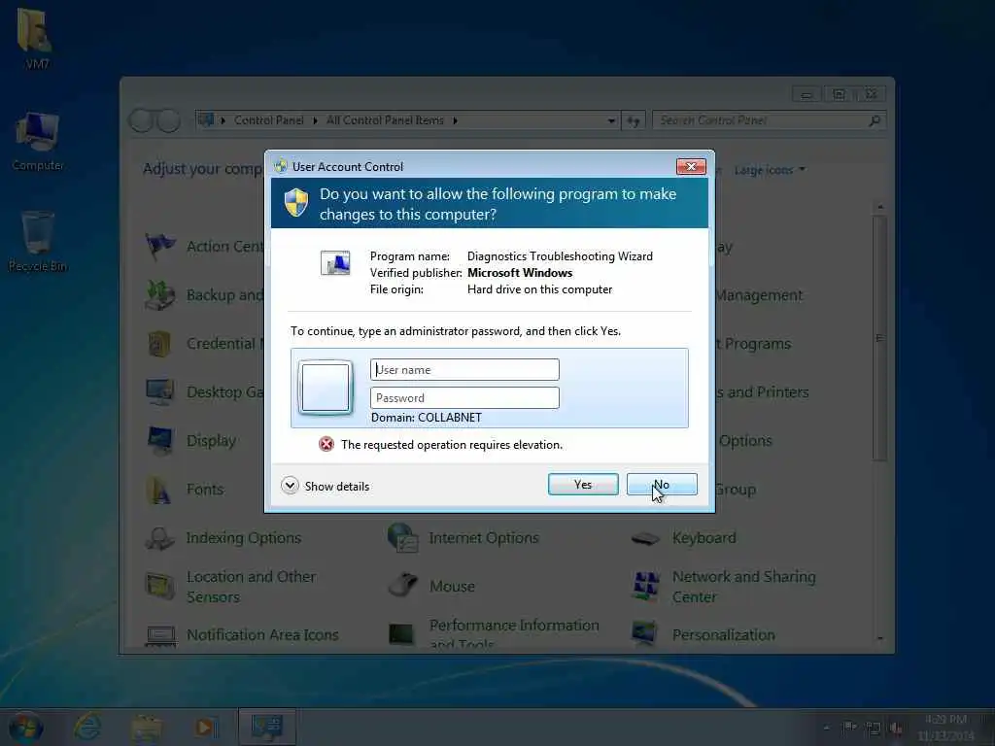Open the Start menu orb
This screenshot has width=995, height=746.
(25, 727)
